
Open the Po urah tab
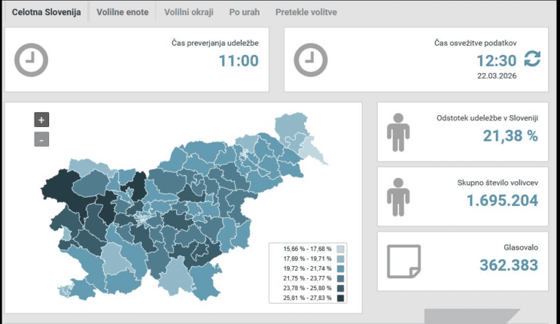245,13
